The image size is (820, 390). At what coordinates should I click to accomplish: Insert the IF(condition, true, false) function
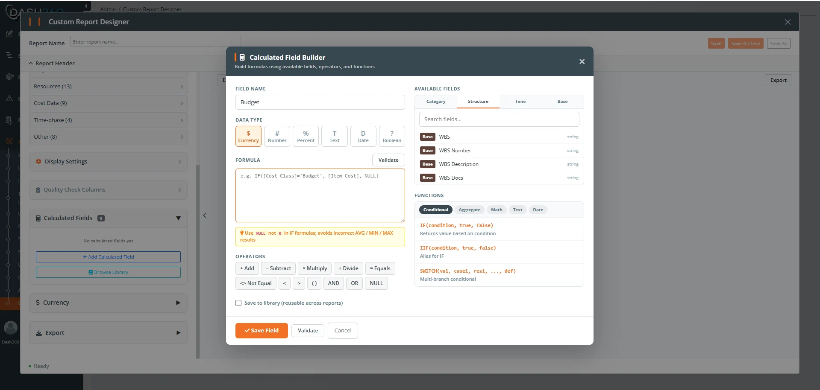(x=499, y=229)
